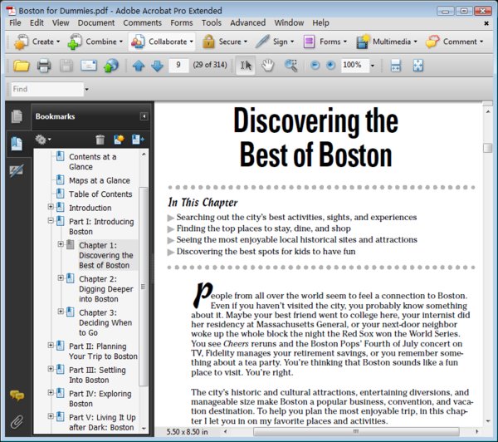Toggle the Bookmarks navigation panel button

(x=16, y=144)
